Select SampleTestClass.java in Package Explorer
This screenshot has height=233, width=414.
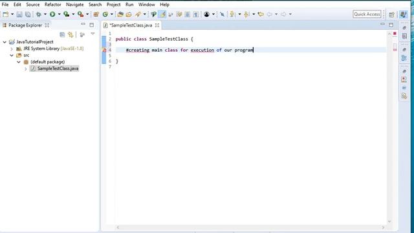click(58, 69)
